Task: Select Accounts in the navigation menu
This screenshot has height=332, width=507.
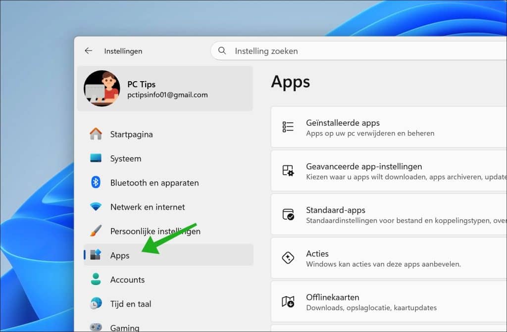Action: (x=127, y=280)
